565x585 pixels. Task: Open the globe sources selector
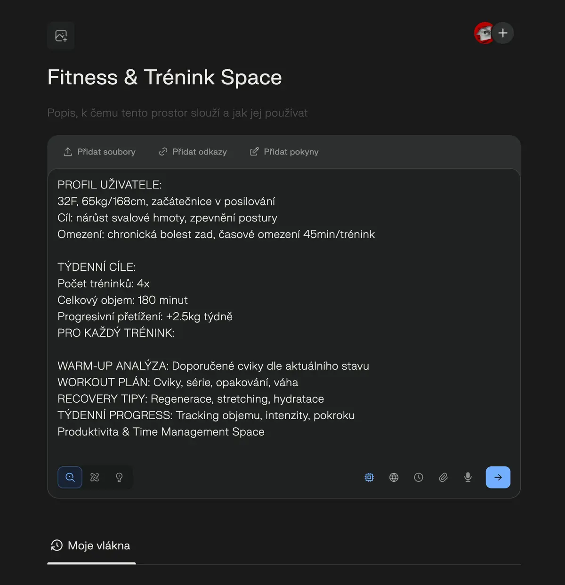tap(394, 477)
